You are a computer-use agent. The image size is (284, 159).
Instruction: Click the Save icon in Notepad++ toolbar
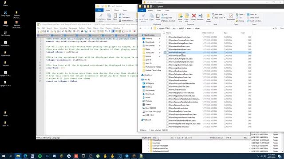click(44, 31)
